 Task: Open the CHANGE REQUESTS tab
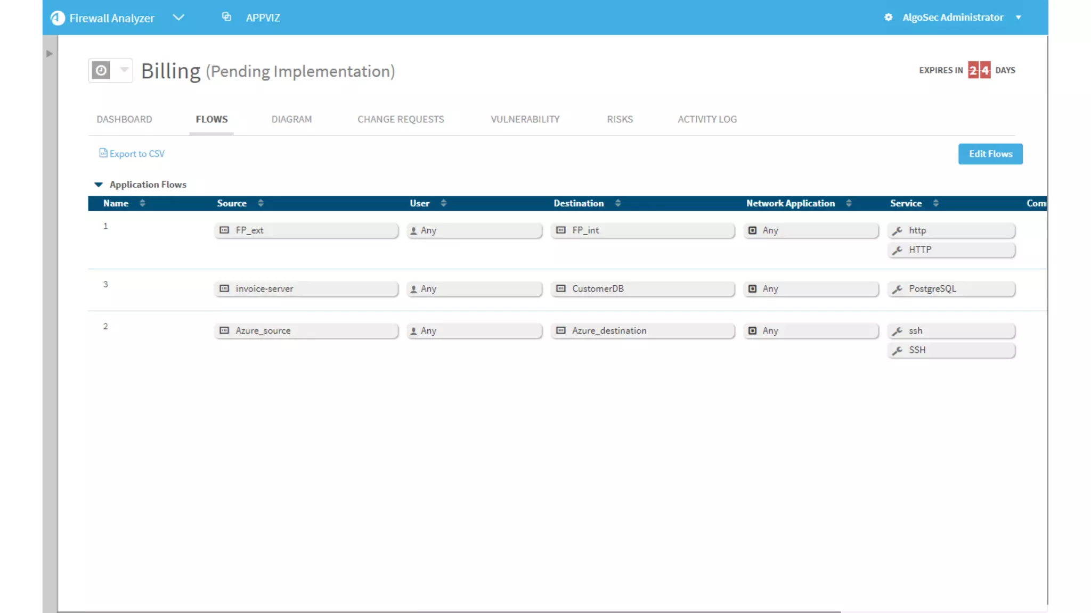click(401, 119)
